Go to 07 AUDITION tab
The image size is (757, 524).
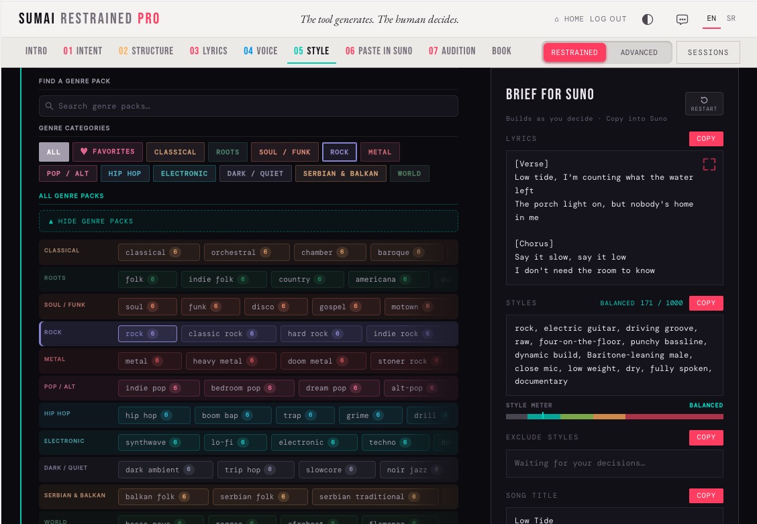pos(452,51)
